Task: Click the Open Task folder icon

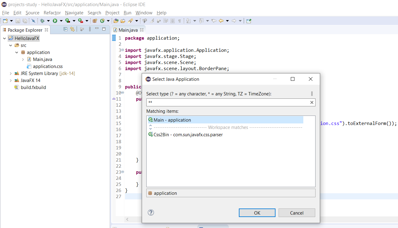Action: pos(123,21)
